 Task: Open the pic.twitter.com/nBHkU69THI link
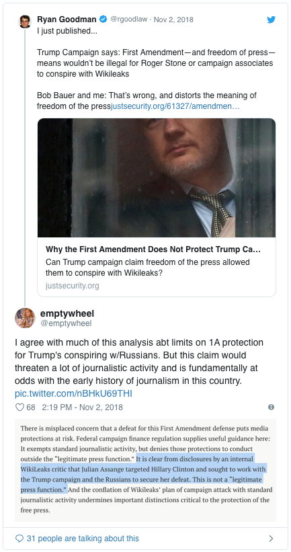pyautogui.click(x=73, y=393)
